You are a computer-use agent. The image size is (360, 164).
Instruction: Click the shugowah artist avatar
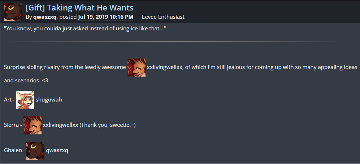pyautogui.click(x=25, y=100)
